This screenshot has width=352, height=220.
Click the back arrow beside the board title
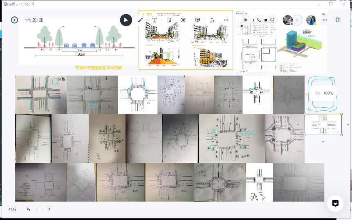(x=15, y=20)
